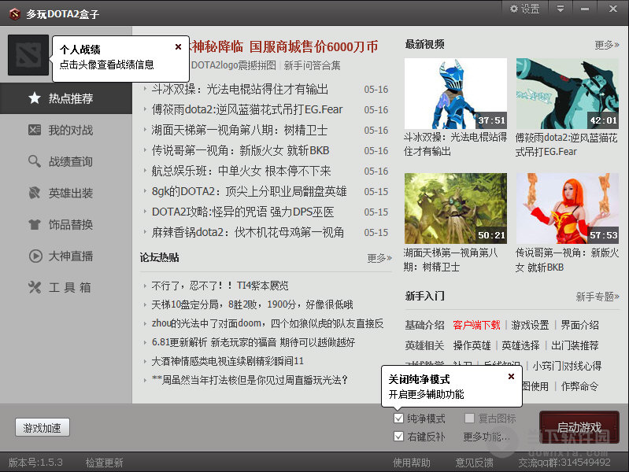Open 新手专题 link

tap(598, 297)
